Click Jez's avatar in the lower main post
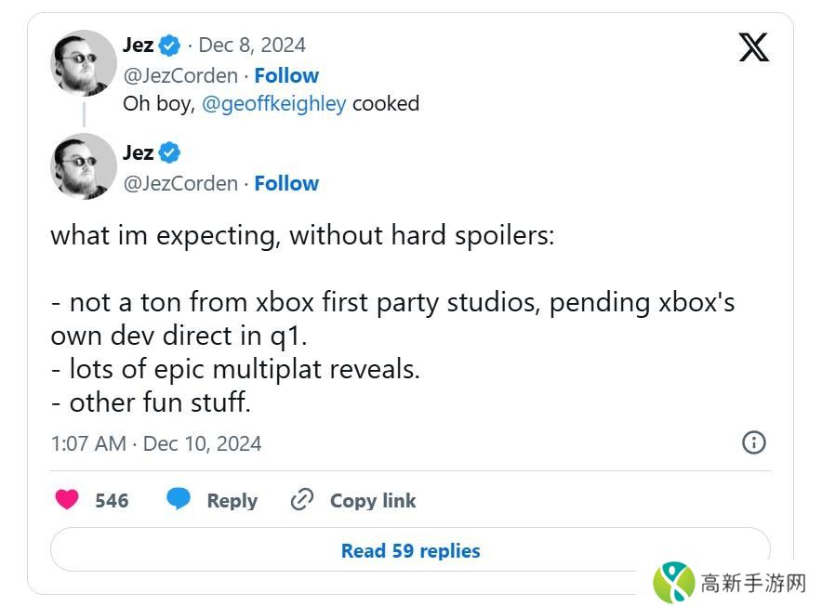Screen dimensions: 822x606 84,166
